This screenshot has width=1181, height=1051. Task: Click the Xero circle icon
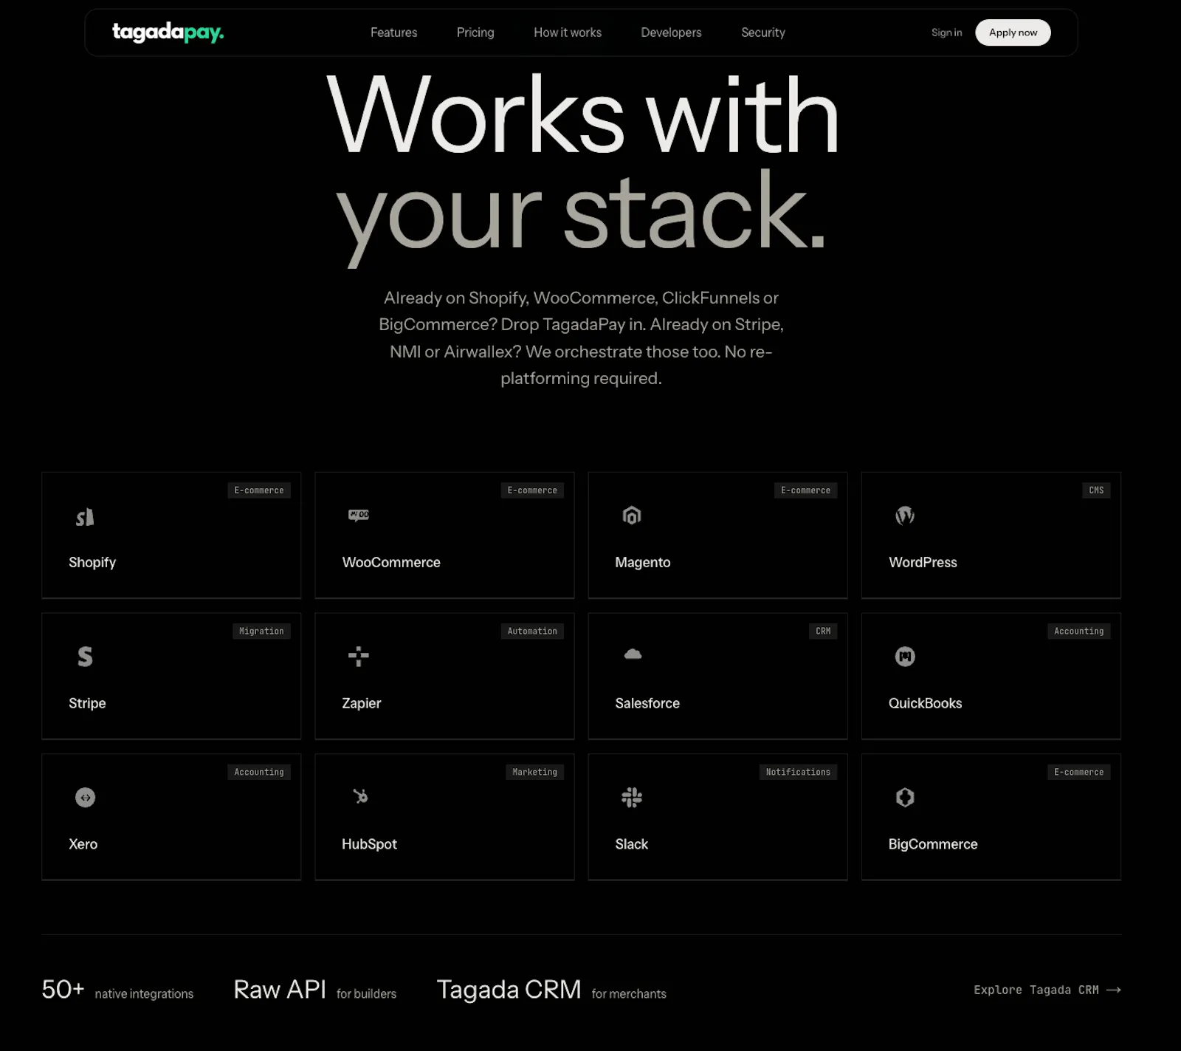(x=85, y=797)
